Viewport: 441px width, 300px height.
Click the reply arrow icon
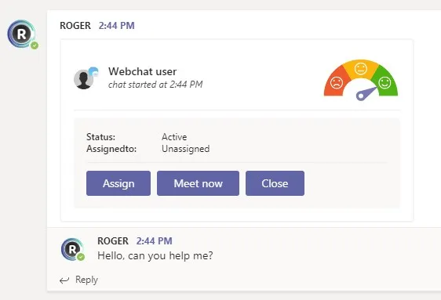[64, 280]
